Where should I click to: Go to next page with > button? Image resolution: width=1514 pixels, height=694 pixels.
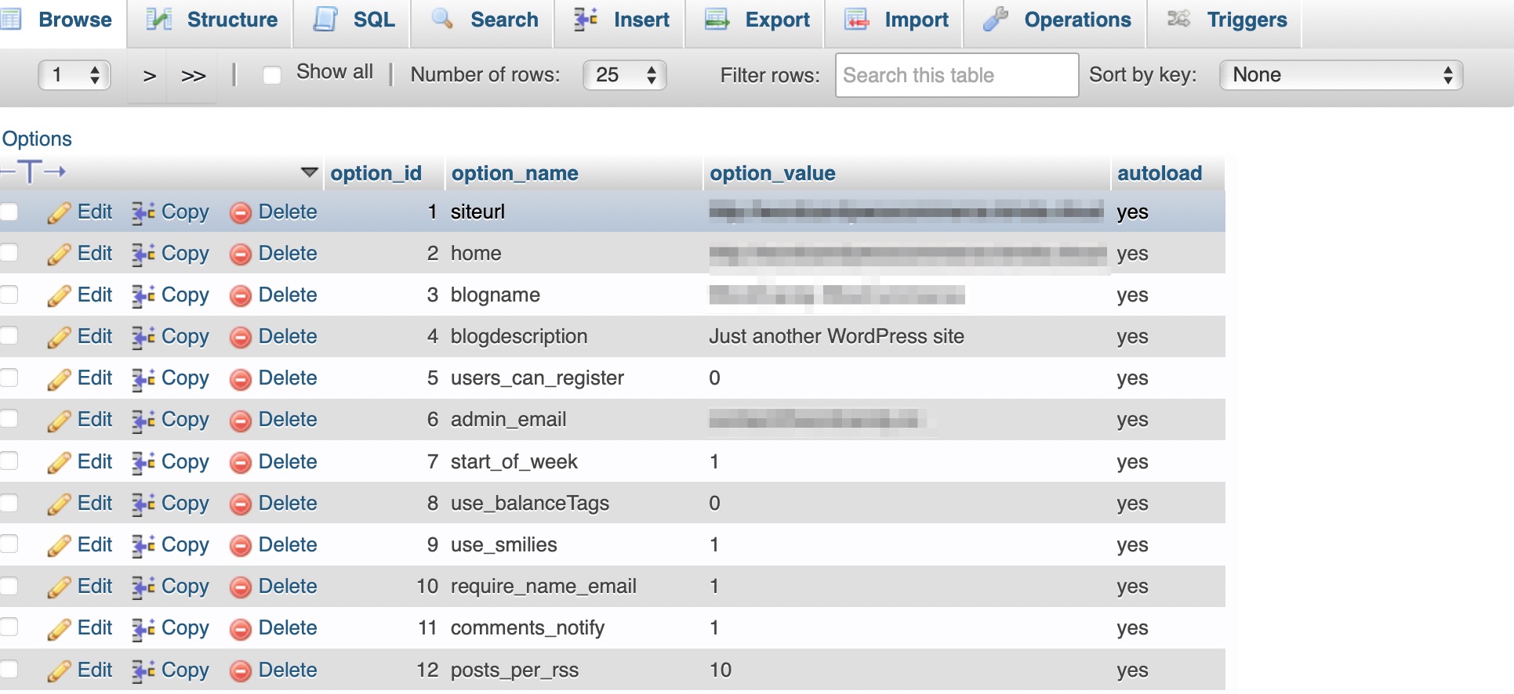point(149,76)
